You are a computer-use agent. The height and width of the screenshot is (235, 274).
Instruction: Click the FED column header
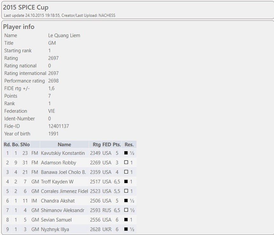coord(107,145)
